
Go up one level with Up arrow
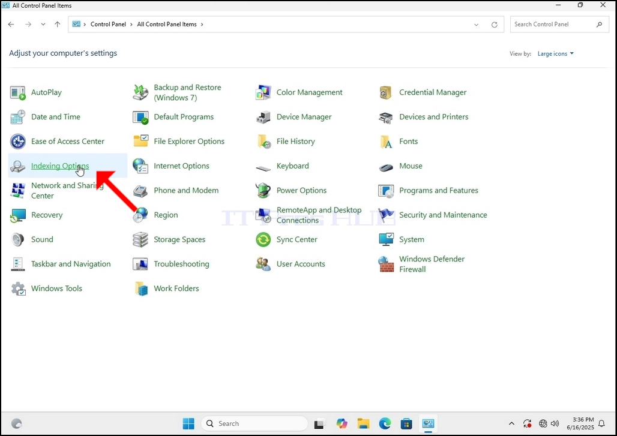pos(58,25)
